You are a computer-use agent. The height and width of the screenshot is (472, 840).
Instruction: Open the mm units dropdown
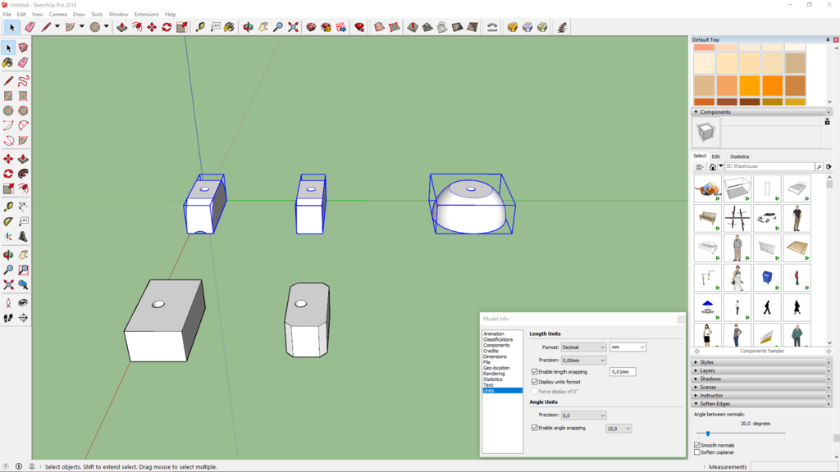[628, 347]
